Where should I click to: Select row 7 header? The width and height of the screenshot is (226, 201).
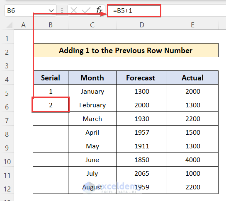coord(7,121)
